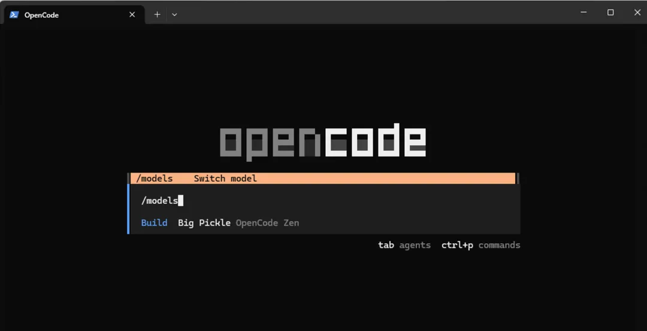The image size is (647, 331).
Task: Click the ctrl+p commands hint
Action: tap(480, 245)
